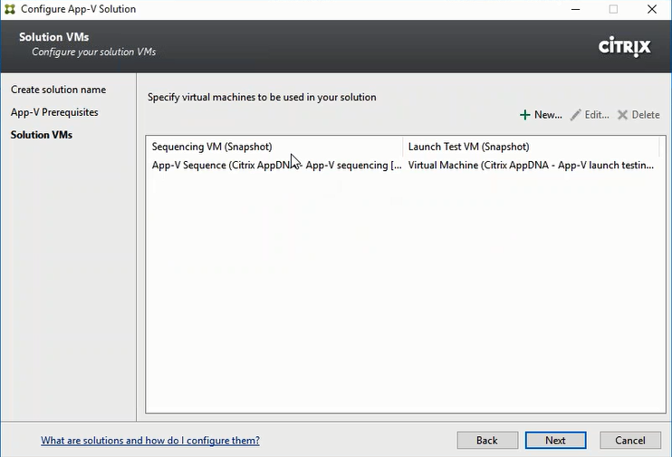Viewport: 672px width, 457px height.
Task: Cancel the solution configuration wizard
Action: [x=629, y=441]
